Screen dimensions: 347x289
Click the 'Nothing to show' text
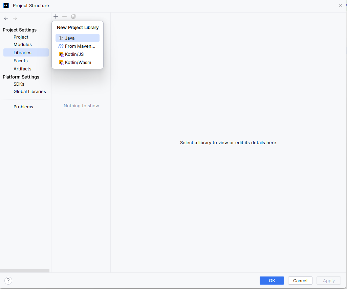pos(81,106)
